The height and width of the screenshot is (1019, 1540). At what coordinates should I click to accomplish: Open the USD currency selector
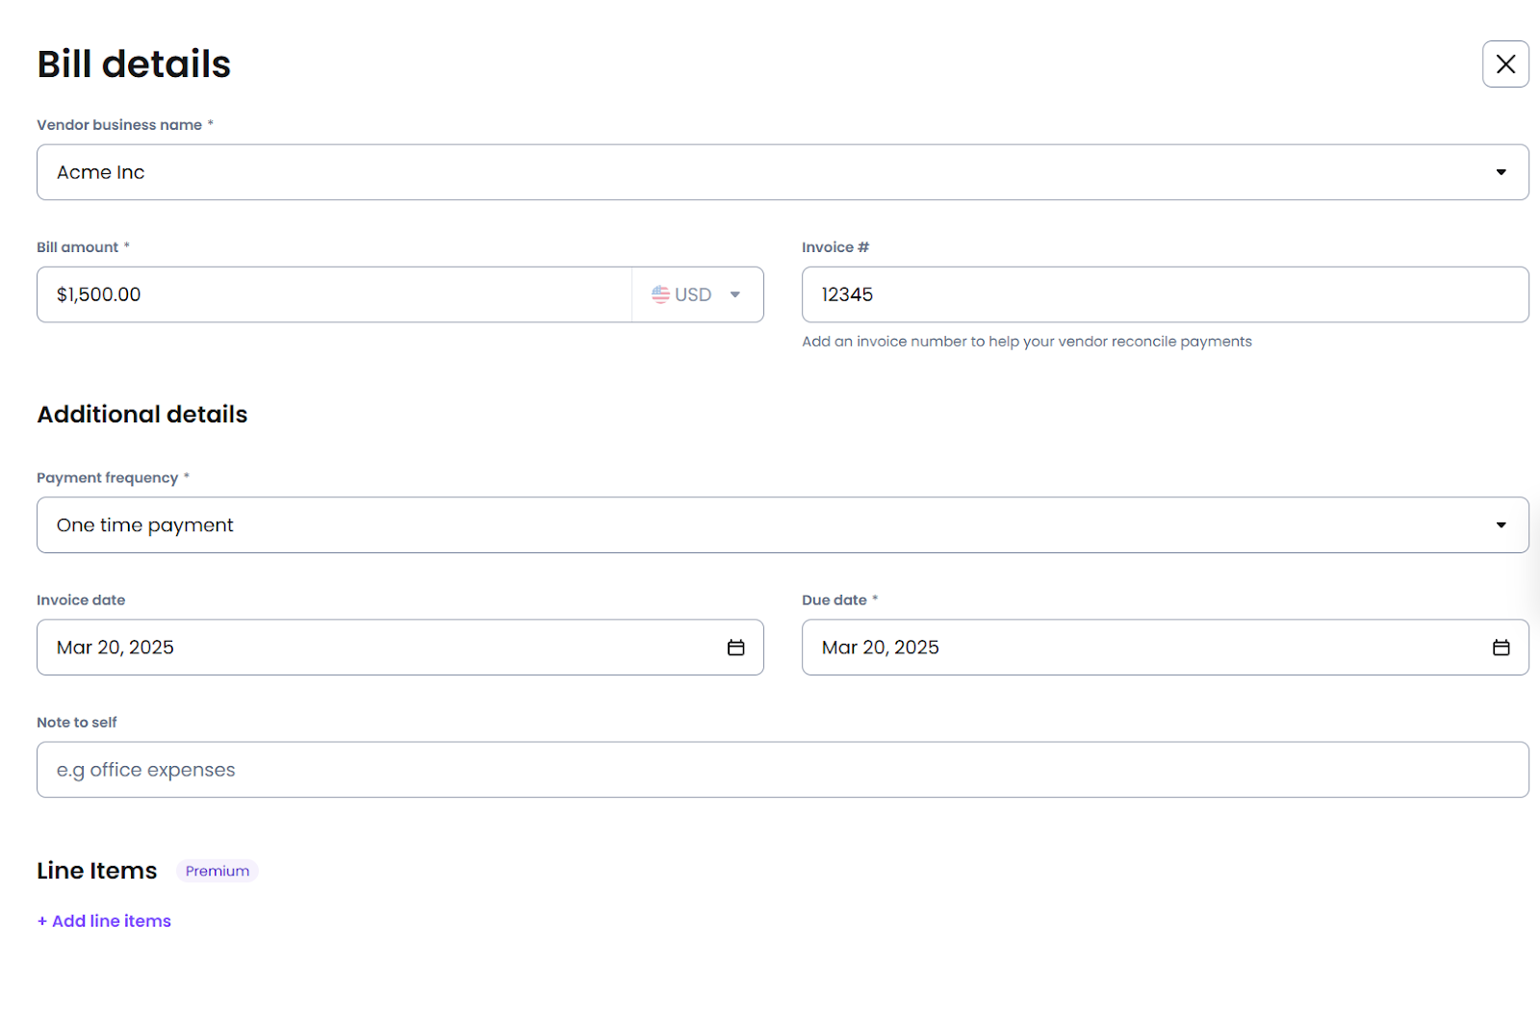coord(698,294)
